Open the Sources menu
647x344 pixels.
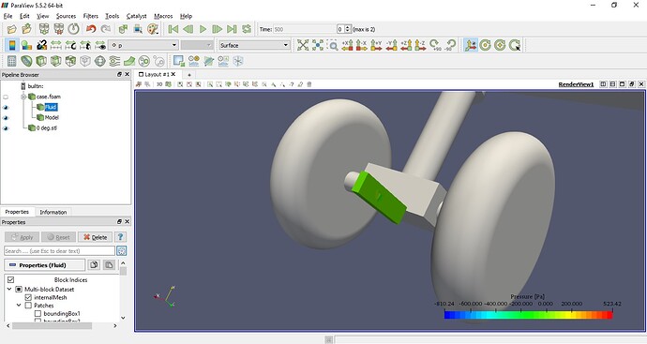66,16
